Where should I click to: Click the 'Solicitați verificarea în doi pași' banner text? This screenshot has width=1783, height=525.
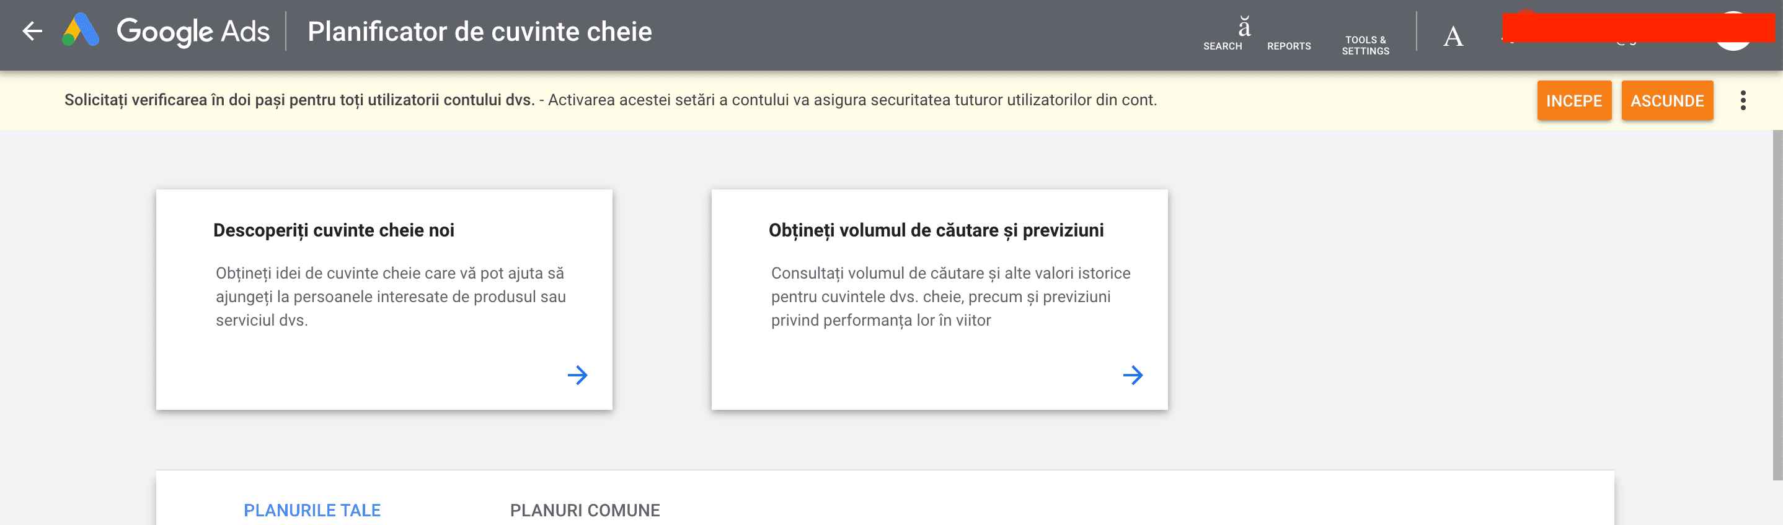[x=298, y=100]
